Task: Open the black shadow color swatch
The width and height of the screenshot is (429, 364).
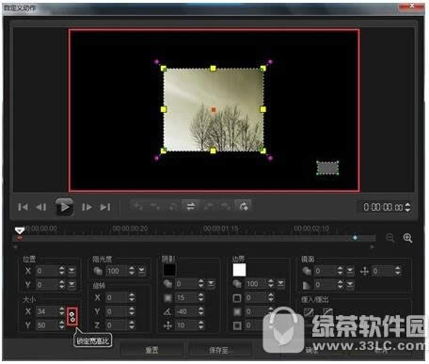Action: pos(169,270)
